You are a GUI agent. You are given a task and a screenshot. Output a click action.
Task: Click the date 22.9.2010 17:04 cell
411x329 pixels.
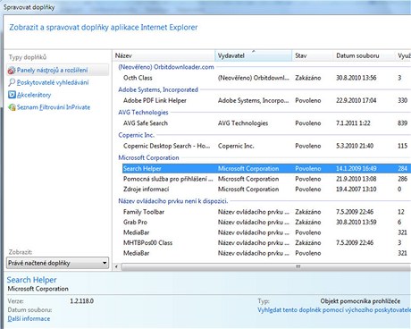[356, 101]
